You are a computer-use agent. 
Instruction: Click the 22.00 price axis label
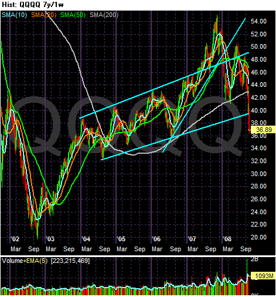258,224
